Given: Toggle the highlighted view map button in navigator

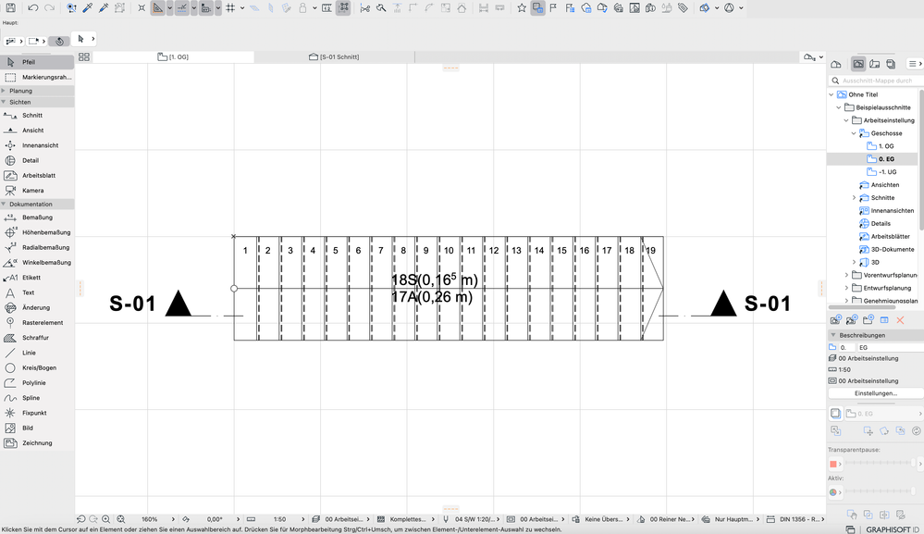Looking at the screenshot, I should [858, 64].
